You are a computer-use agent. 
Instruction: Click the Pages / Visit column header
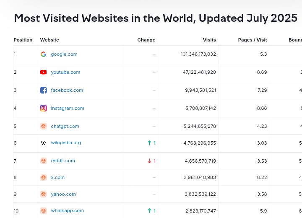[253, 40]
